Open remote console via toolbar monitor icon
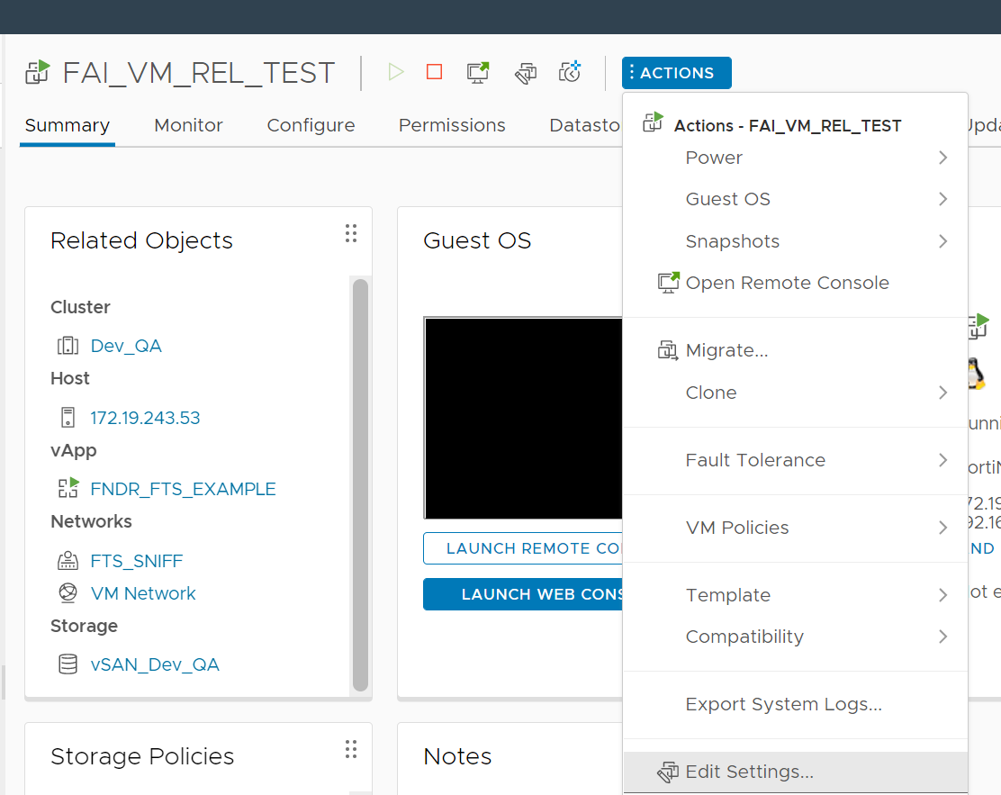Image resolution: width=1001 pixels, height=795 pixels. click(x=477, y=72)
